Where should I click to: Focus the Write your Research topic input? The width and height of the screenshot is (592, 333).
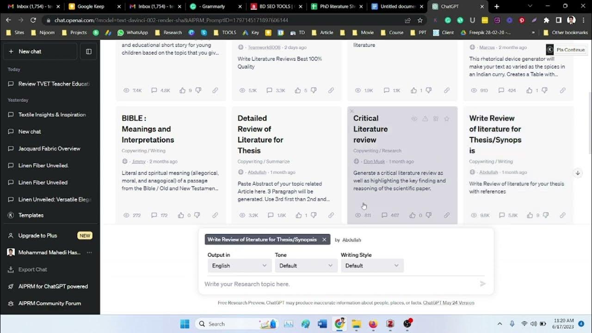[340, 284]
